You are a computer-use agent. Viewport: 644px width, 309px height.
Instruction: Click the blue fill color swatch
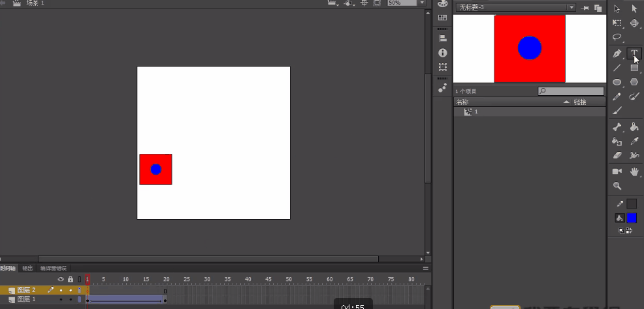[632, 218]
